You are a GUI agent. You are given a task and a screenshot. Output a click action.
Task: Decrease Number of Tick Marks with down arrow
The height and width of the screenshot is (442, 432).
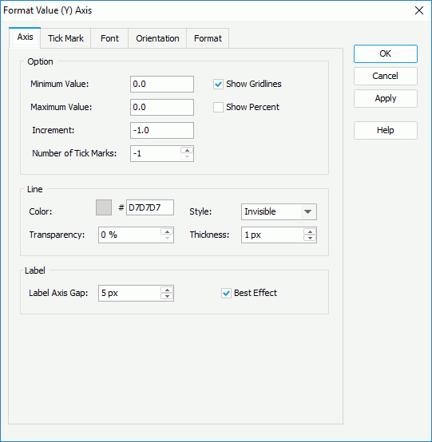[187, 157]
